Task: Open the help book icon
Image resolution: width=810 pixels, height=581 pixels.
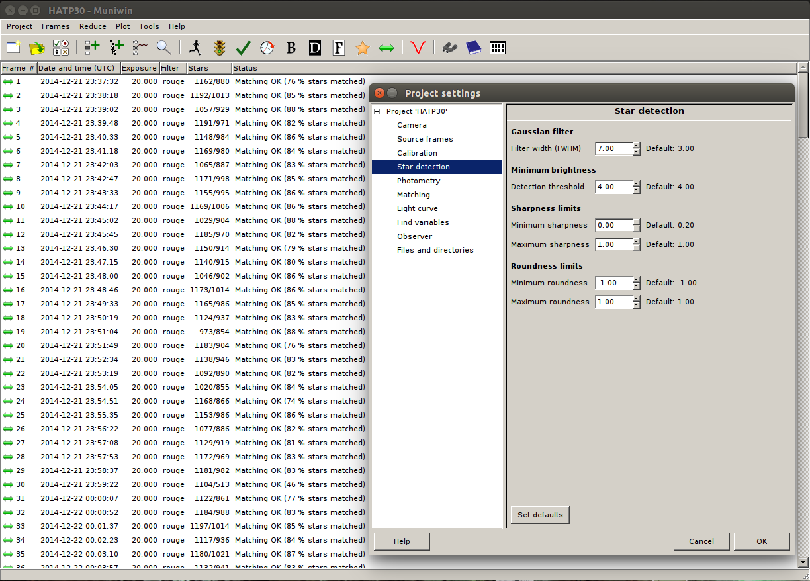Action: pos(473,48)
